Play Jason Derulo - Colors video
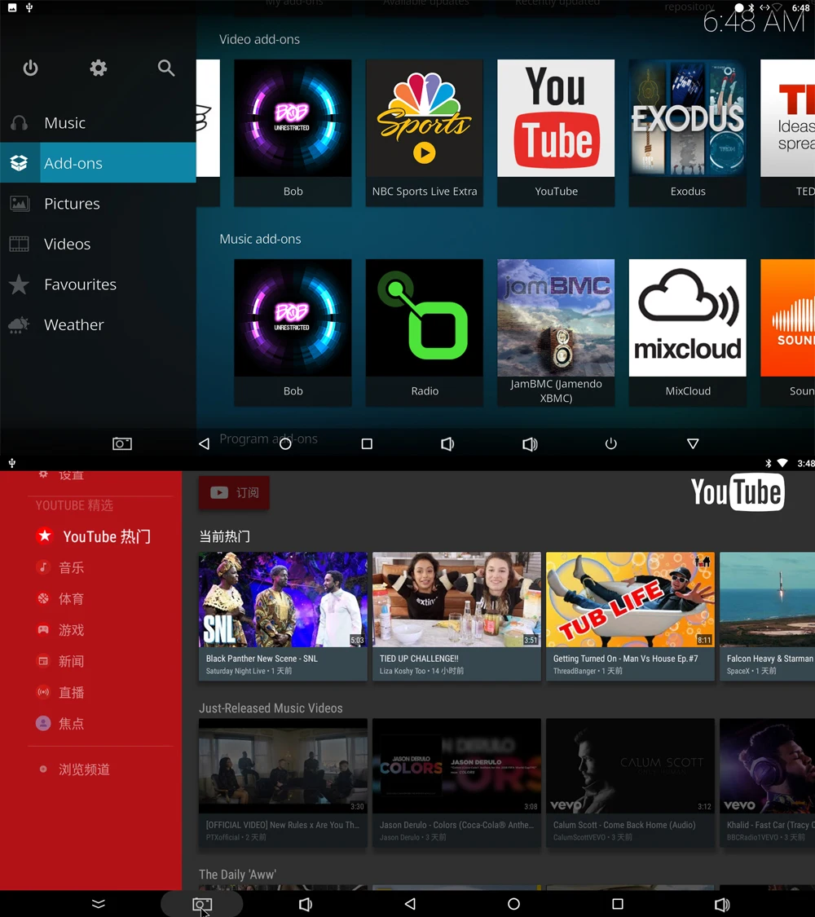The height and width of the screenshot is (917, 815). click(x=456, y=783)
